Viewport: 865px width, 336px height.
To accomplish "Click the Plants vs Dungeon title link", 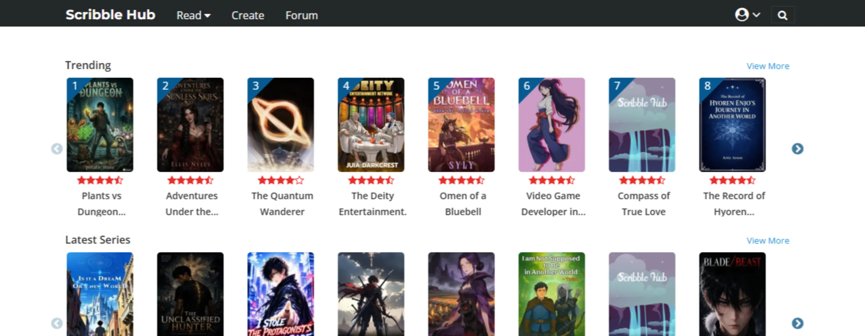I will pos(102,204).
